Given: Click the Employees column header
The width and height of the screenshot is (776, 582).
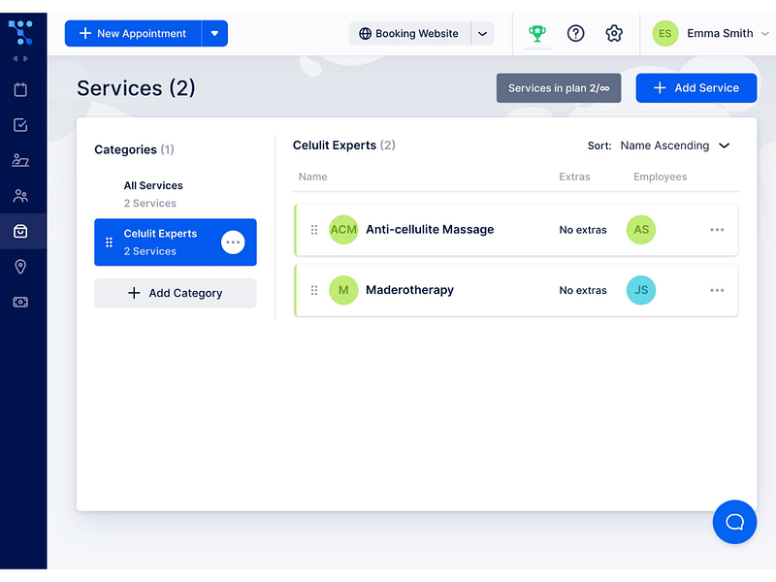Looking at the screenshot, I should [x=660, y=177].
